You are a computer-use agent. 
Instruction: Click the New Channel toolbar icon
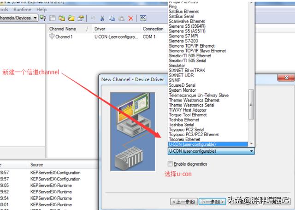[43, 18]
